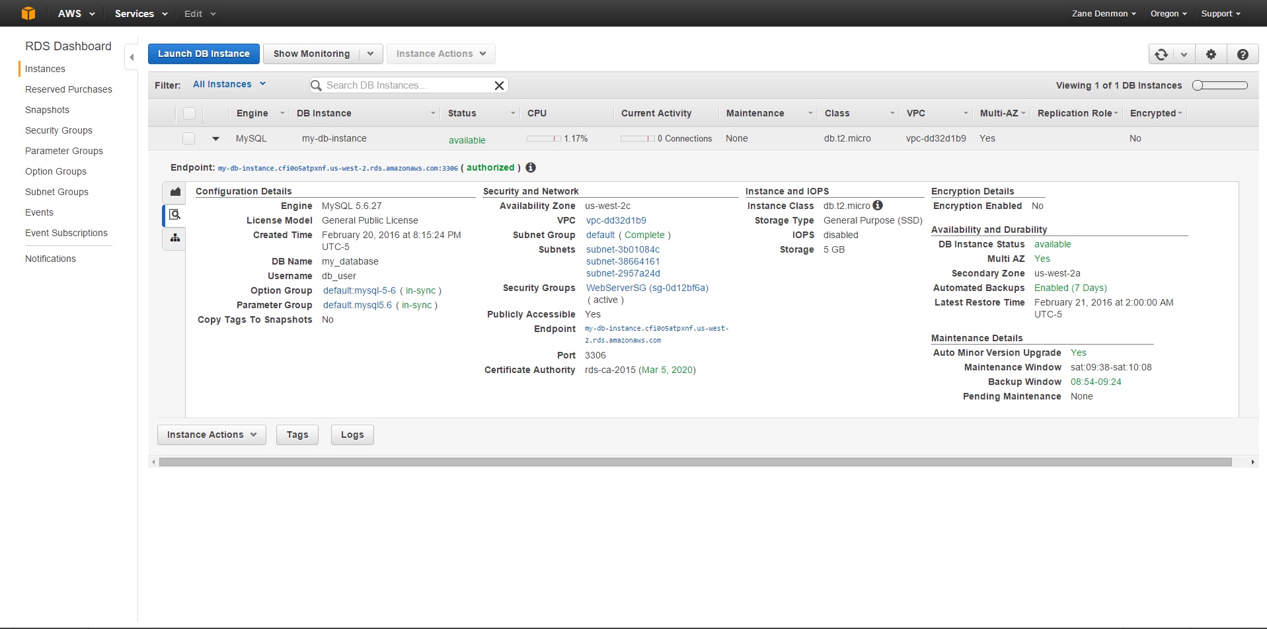The image size is (1267, 629).
Task: Clear the DB instance search field
Action: (x=500, y=85)
